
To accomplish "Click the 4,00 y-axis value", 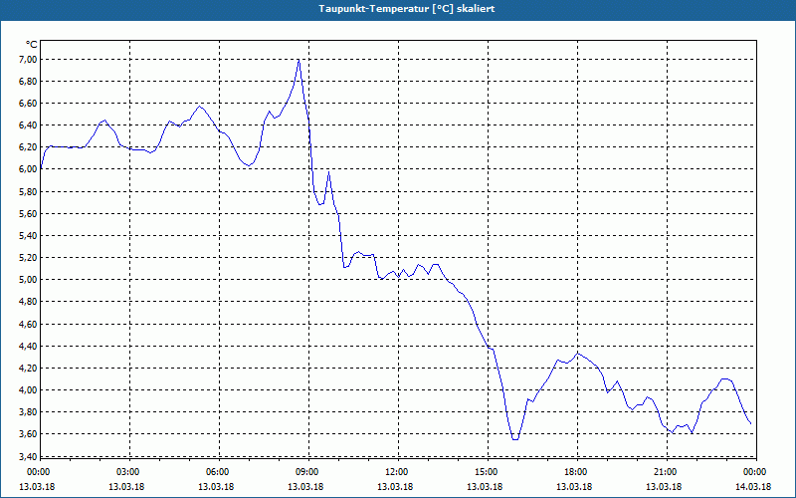I will tap(29, 390).
